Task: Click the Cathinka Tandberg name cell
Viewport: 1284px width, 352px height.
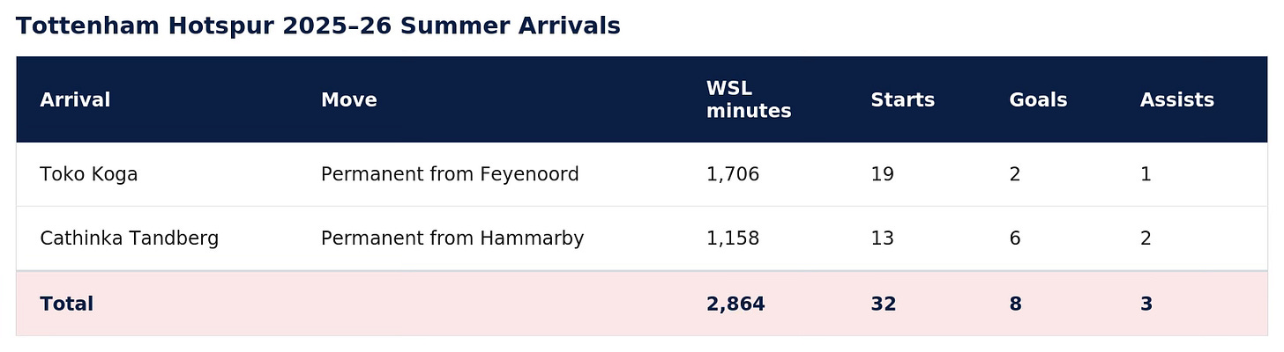Action: tap(129, 238)
